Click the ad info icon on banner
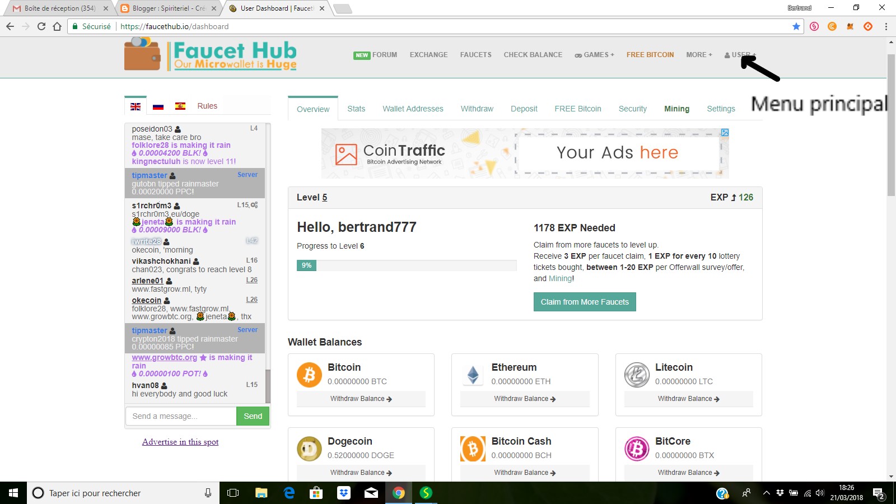This screenshot has height=504, width=896. click(x=725, y=133)
